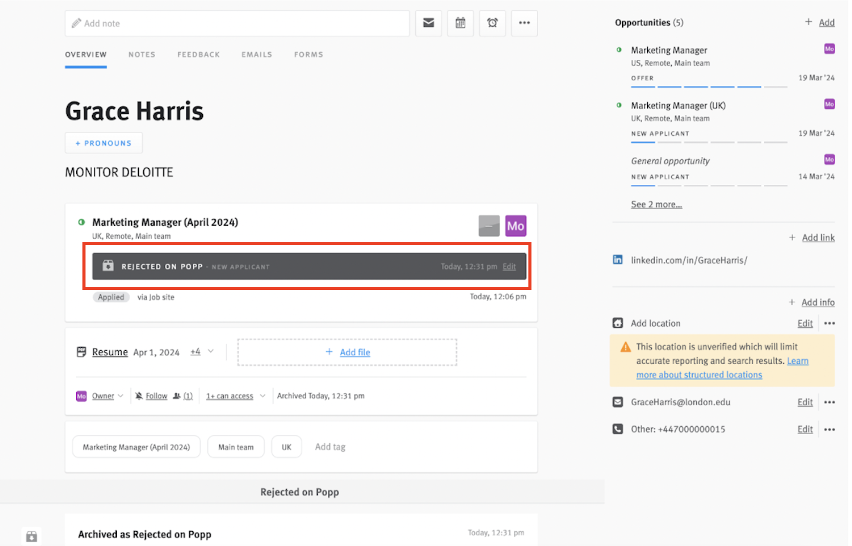Click the Add tag field
Viewport: 852px width, 546px height.
[330, 447]
